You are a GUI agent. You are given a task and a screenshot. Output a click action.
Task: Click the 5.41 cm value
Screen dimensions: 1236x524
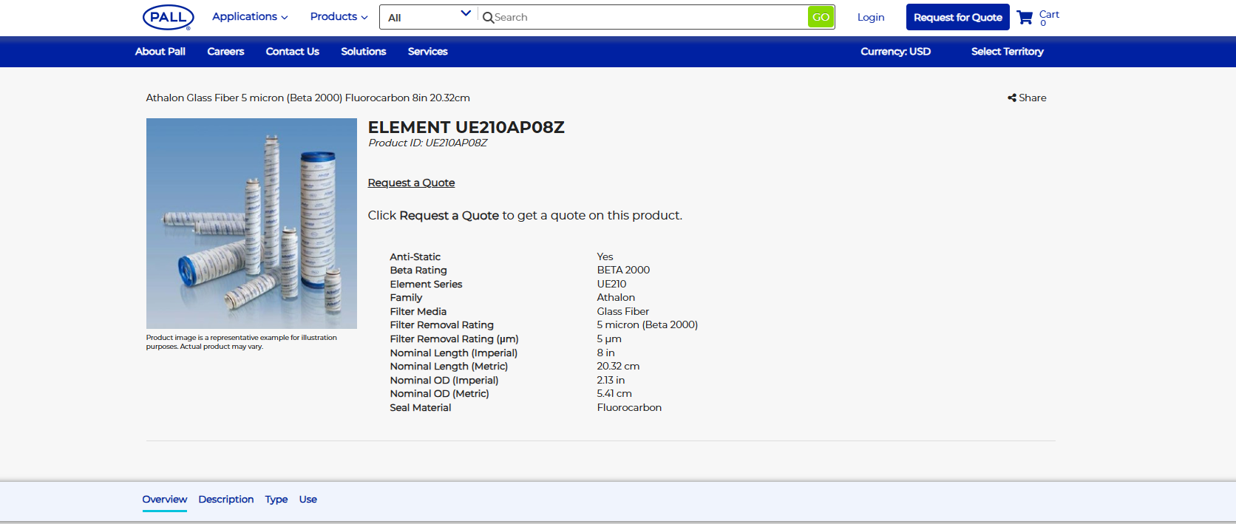pos(614,394)
